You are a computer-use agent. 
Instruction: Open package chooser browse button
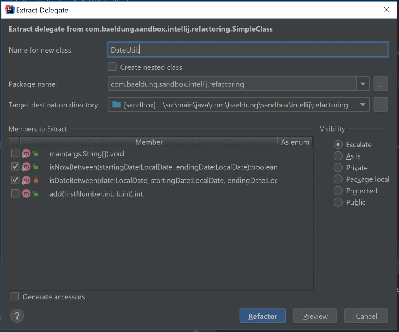click(x=381, y=84)
